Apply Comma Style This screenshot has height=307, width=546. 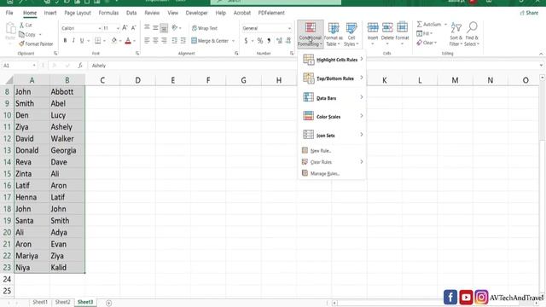pyautogui.click(x=269, y=41)
